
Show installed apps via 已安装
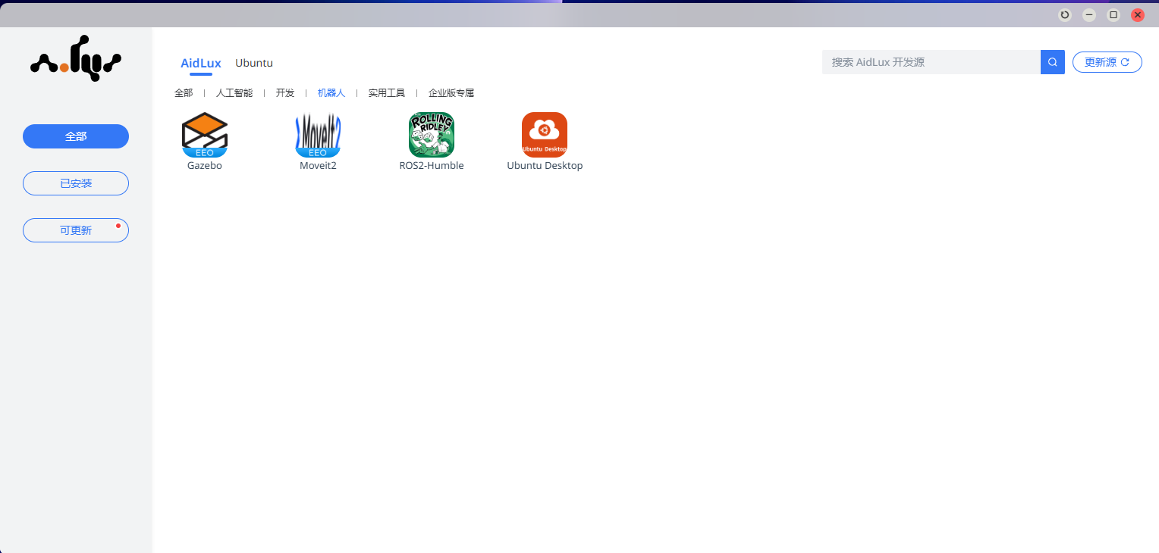click(76, 183)
